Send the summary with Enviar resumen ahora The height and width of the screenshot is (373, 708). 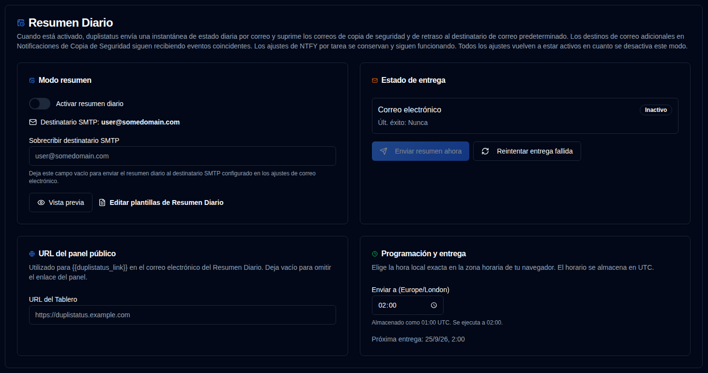pos(420,151)
